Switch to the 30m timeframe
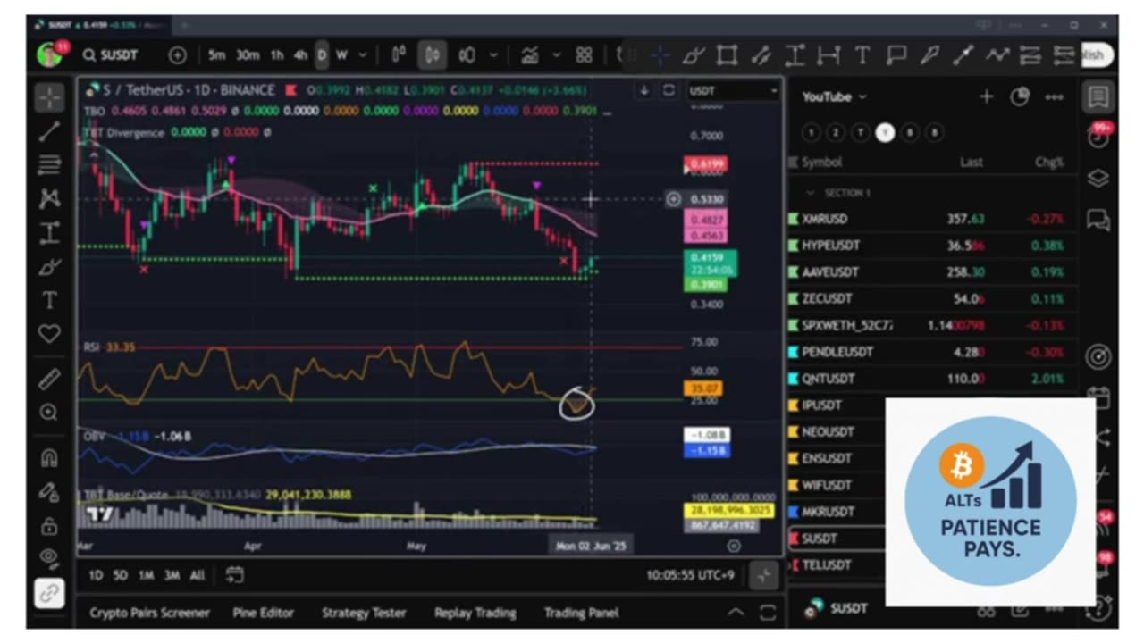Screen dimensions: 1144x643 (x=248, y=55)
